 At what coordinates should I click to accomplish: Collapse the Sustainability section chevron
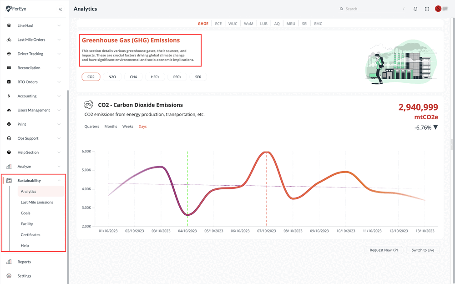[59, 180]
